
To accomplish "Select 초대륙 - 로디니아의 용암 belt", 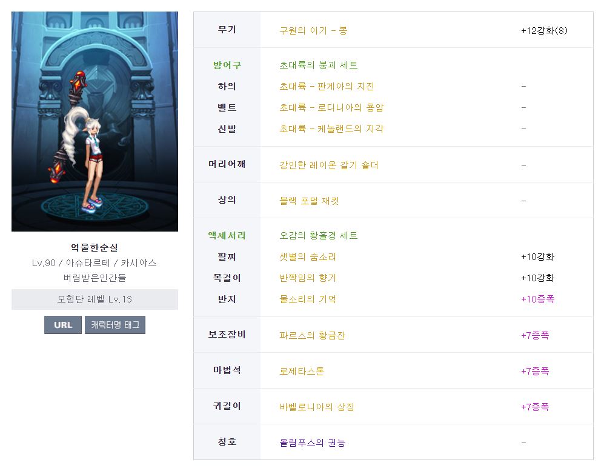I will [x=331, y=107].
